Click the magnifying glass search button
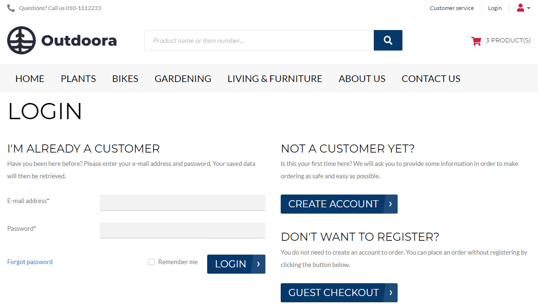 [x=388, y=41]
